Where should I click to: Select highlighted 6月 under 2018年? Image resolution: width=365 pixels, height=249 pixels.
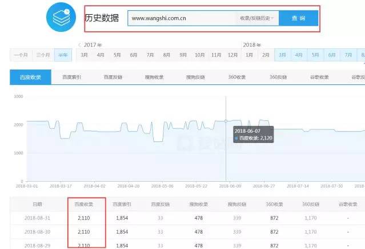(x=332, y=55)
